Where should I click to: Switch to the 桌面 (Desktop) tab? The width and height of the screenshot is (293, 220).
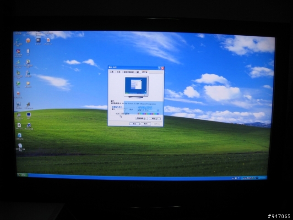coord(119,72)
